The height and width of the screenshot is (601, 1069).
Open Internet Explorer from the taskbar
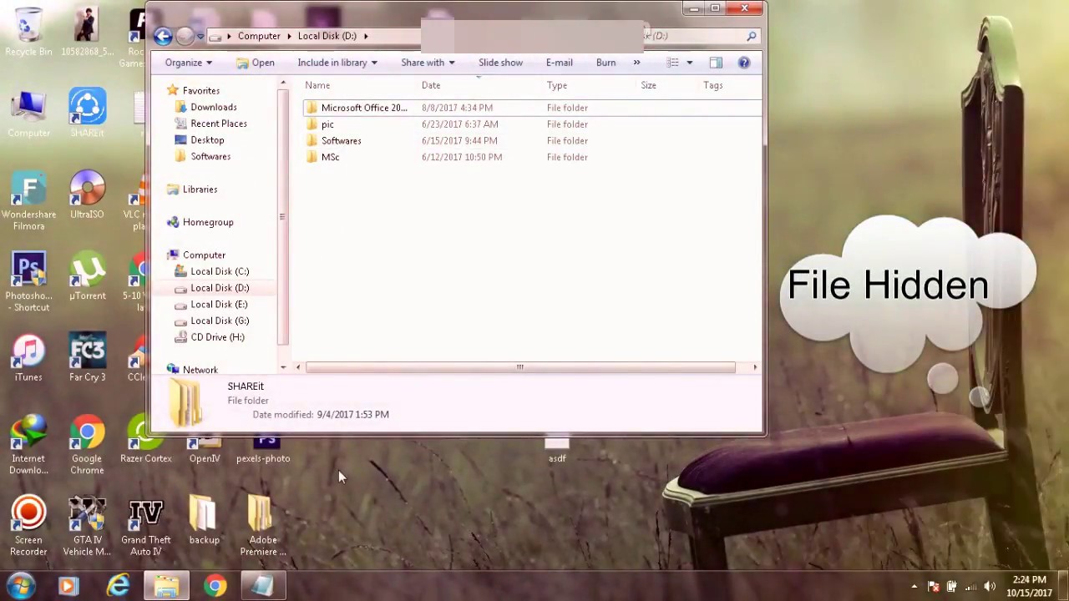(x=118, y=586)
